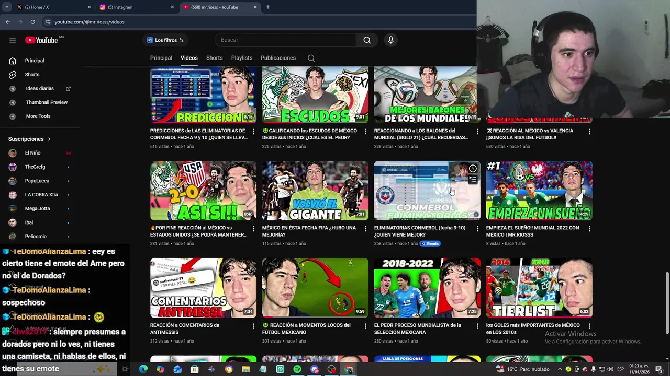Open Publicaciones channel tab
The image size is (670, 376).
point(278,58)
